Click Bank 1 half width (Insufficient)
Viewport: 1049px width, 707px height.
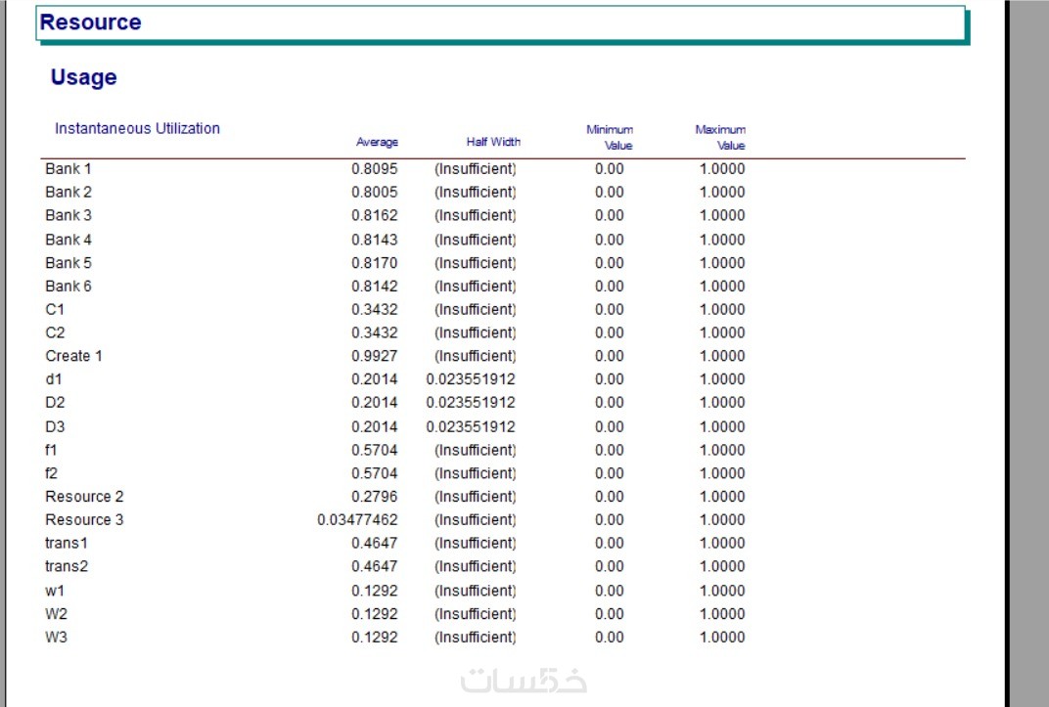tap(476, 168)
